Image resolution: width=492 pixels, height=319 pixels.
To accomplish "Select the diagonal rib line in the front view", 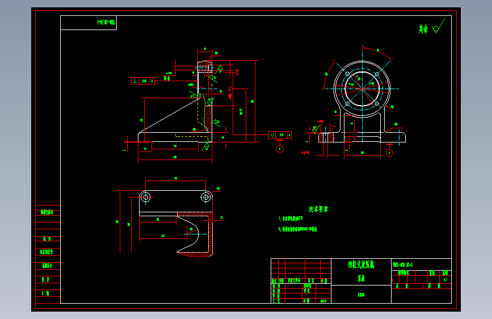I will coord(171,115).
